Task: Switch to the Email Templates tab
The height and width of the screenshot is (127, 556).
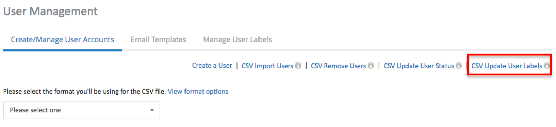Action: (x=158, y=40)
